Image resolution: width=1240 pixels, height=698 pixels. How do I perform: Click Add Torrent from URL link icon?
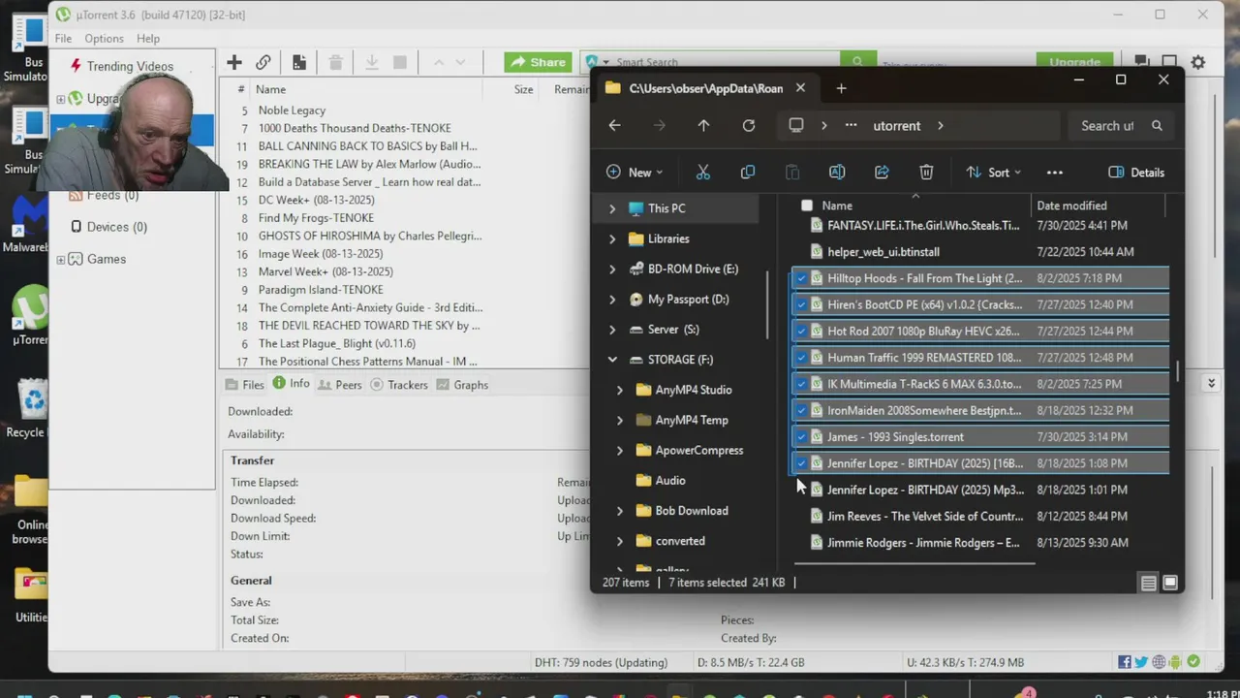[263, 62]
